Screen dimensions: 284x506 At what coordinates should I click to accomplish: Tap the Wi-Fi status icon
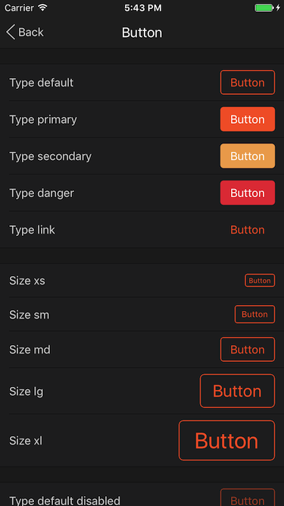(42, 8)
